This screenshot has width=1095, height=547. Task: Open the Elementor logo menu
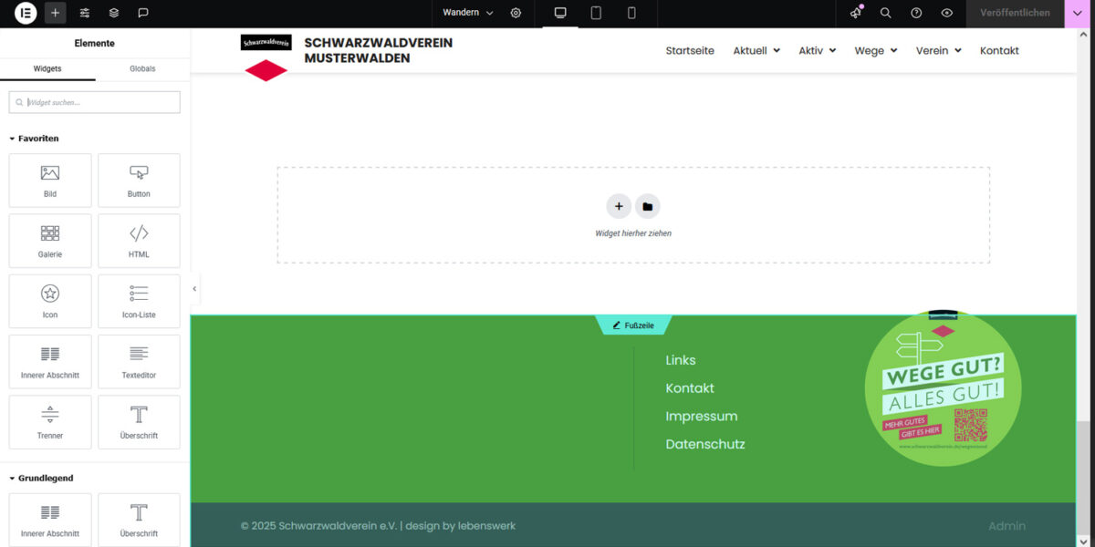pyautogui.click(x=26, y=13)
